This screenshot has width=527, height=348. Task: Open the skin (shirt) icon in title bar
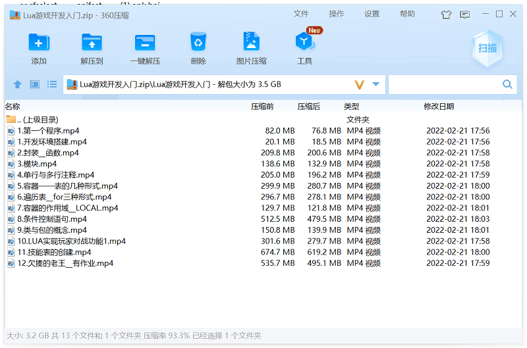[x=447, y=14]
